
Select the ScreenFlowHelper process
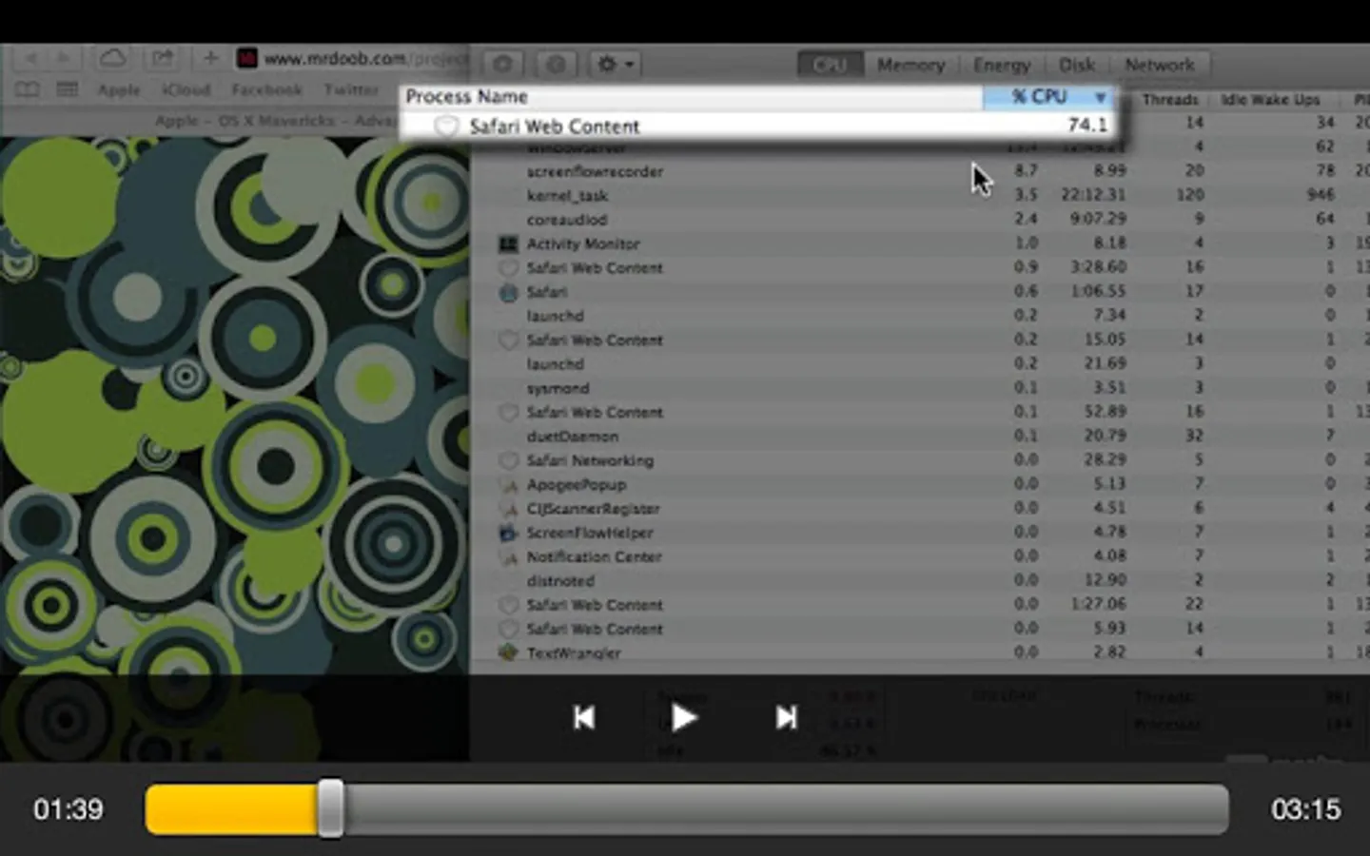coord(590,533)
